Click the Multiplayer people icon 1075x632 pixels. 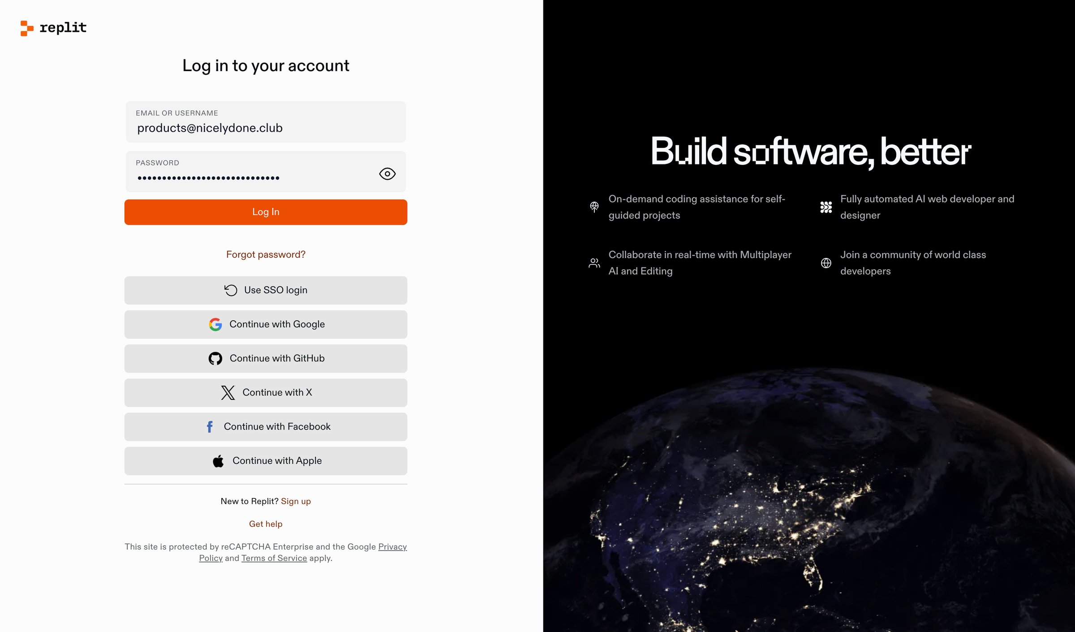(x=594, y=263)
